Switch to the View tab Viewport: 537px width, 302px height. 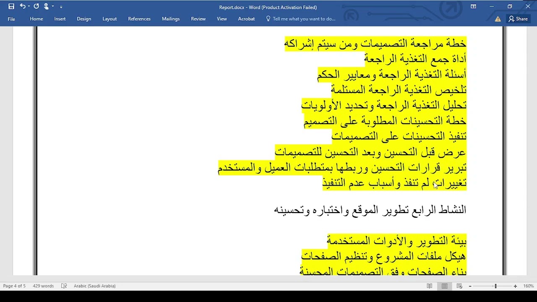click(x=222, y=19)
